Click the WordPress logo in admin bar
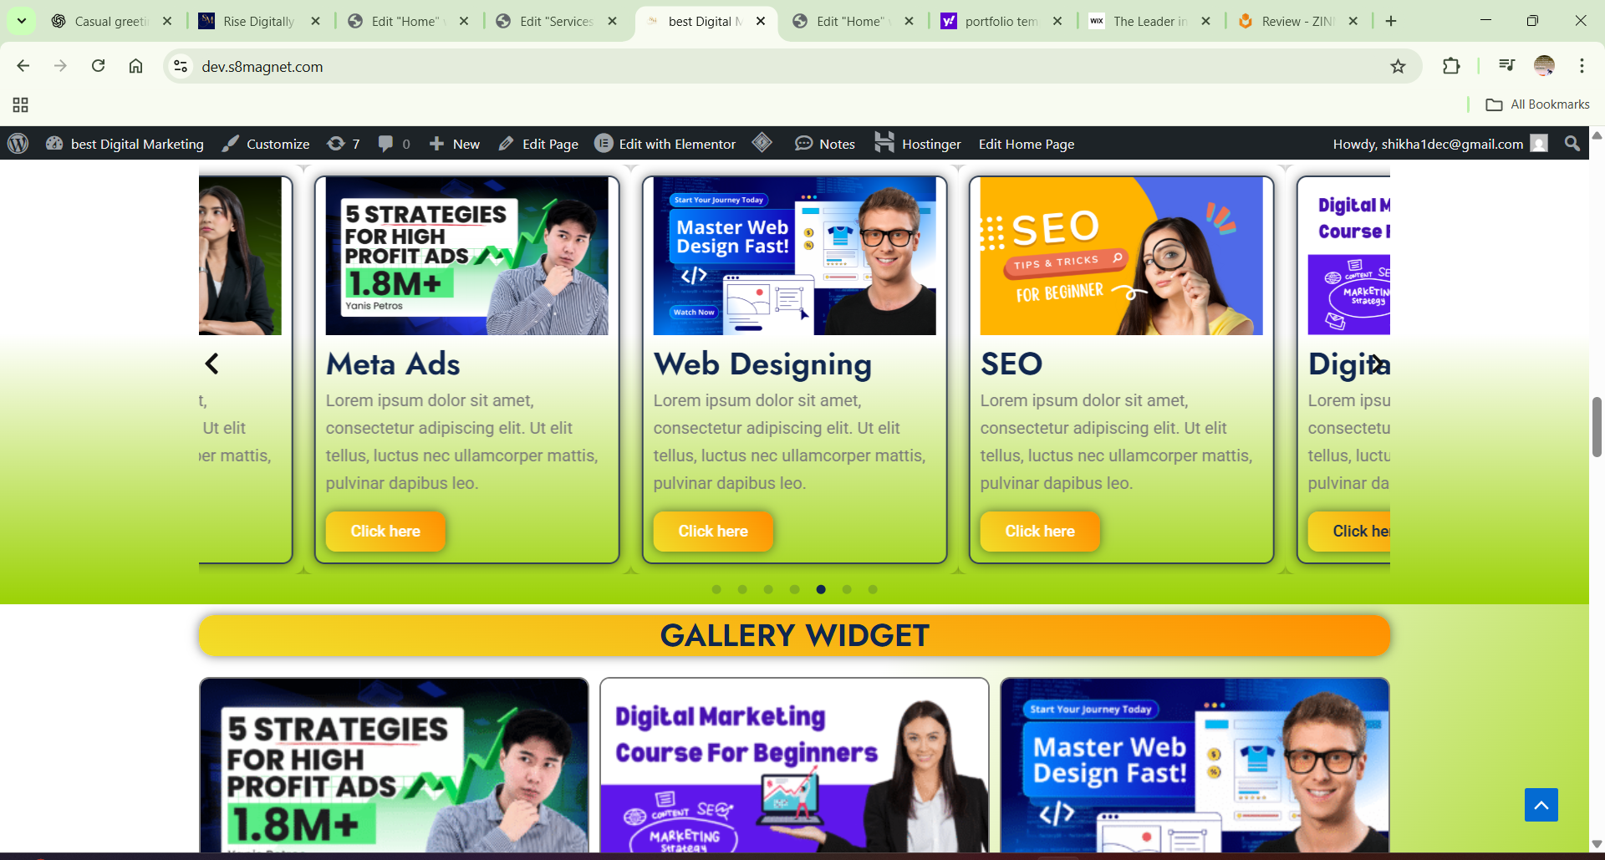 (18, 144)
